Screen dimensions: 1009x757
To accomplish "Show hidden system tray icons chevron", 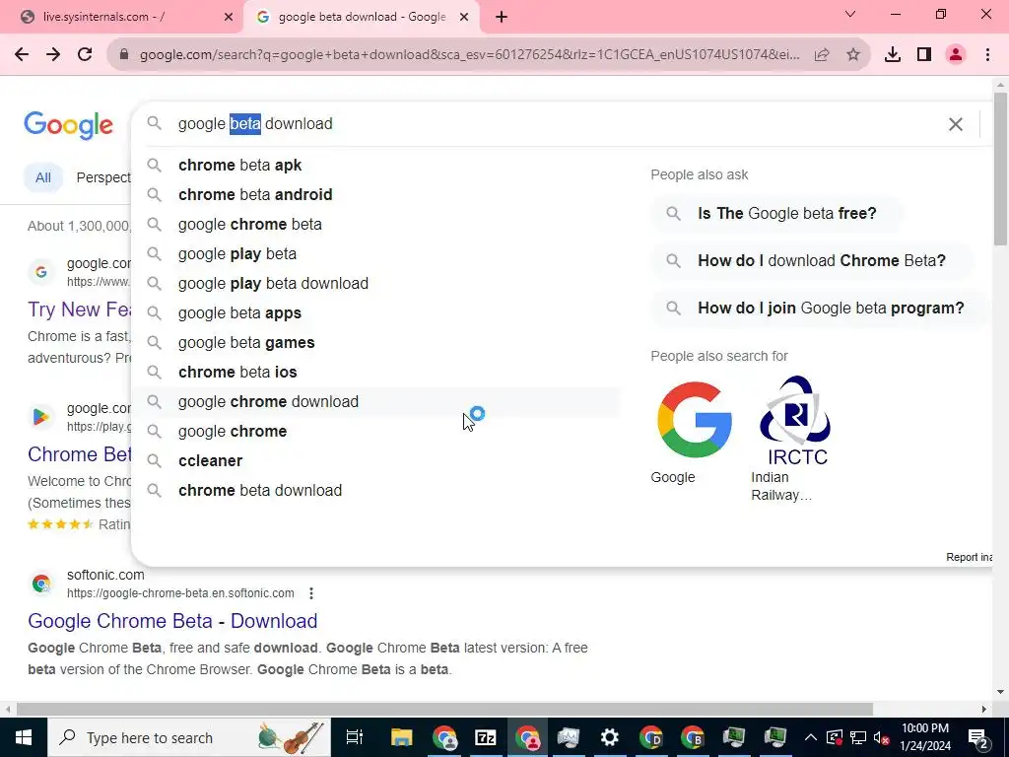I will 811,737.
